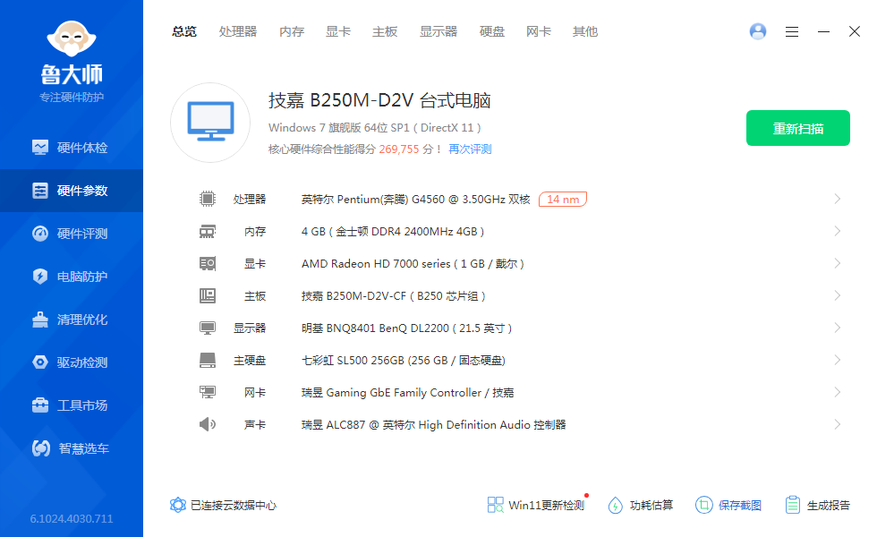Expand the 显卡 row chevron arrow
The height and width of the screenshot is (537, 877).
tap(837, 263)
